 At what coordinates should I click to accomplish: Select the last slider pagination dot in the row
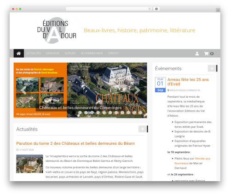pyautogui.click(x=140, y=112)
